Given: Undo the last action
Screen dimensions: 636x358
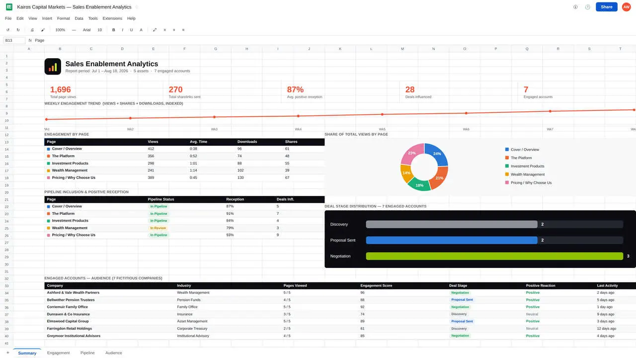Looking at the screenshot, I should pyautogui.click(x=8, y=30).
